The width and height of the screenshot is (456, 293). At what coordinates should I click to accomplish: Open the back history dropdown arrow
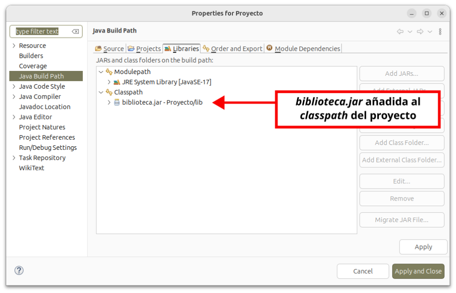tap(410, 31)
